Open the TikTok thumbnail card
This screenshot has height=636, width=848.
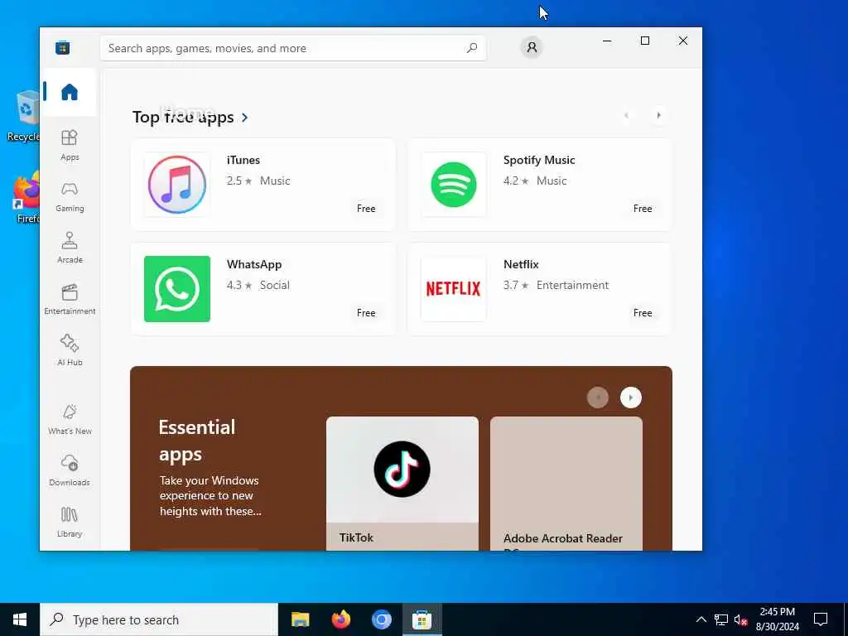click(402, 484)
